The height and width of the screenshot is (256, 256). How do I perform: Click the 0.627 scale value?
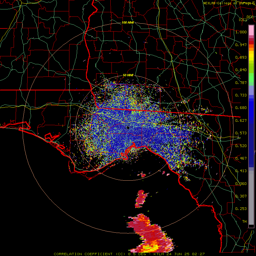point(241,121)
